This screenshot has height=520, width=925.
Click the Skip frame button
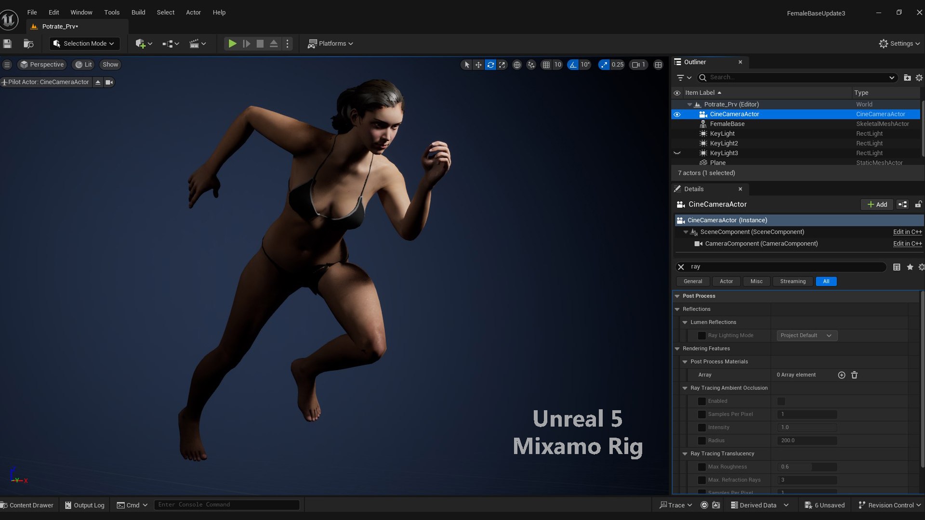click(x=246, y=44)
